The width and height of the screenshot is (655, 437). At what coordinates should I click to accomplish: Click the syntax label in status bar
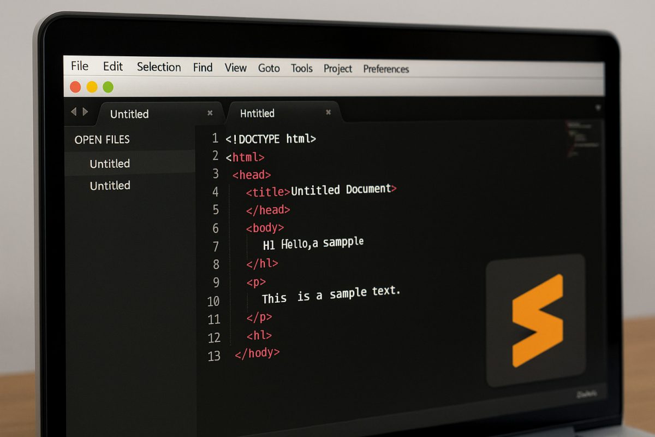587,394
